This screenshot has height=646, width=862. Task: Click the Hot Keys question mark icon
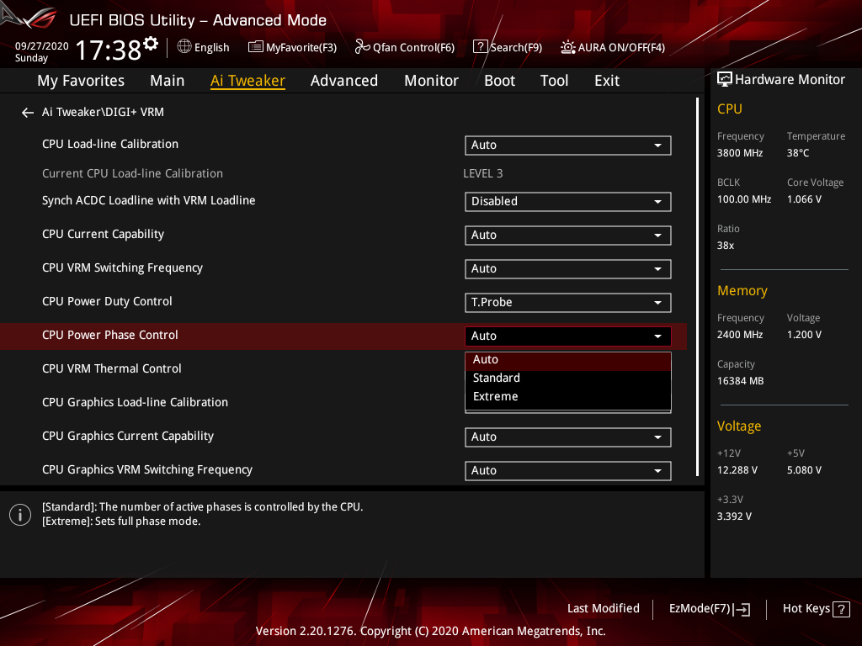tap(840, 609)
